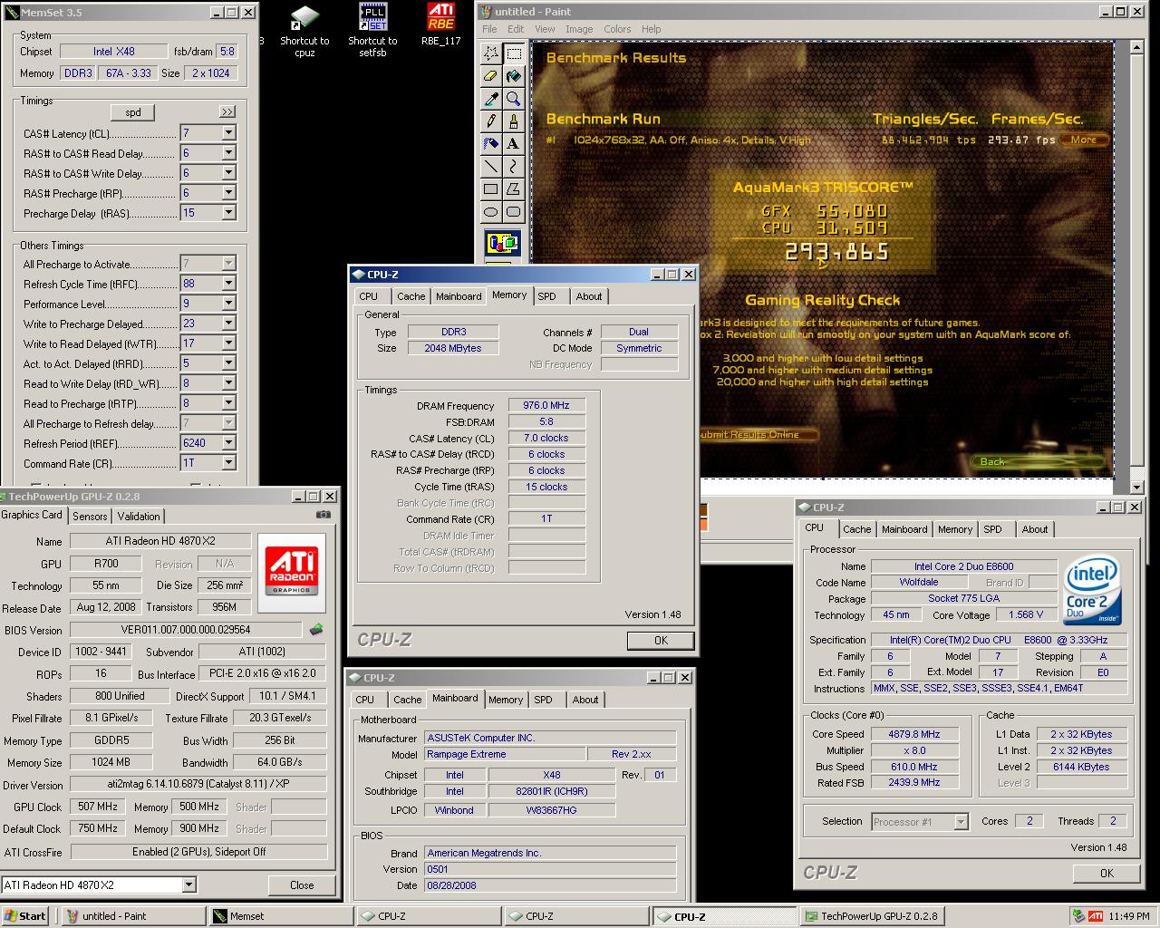
Task: Open About tab in CPU-Z Mainboard window
Action: coord(585,700)
